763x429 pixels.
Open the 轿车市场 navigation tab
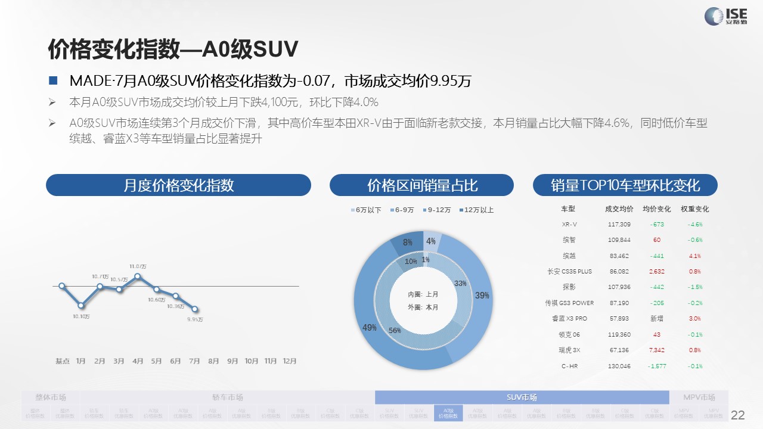(227, 397)
